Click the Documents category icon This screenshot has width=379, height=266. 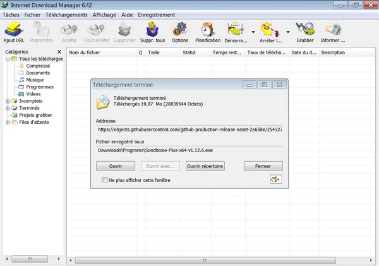(21, 73)
